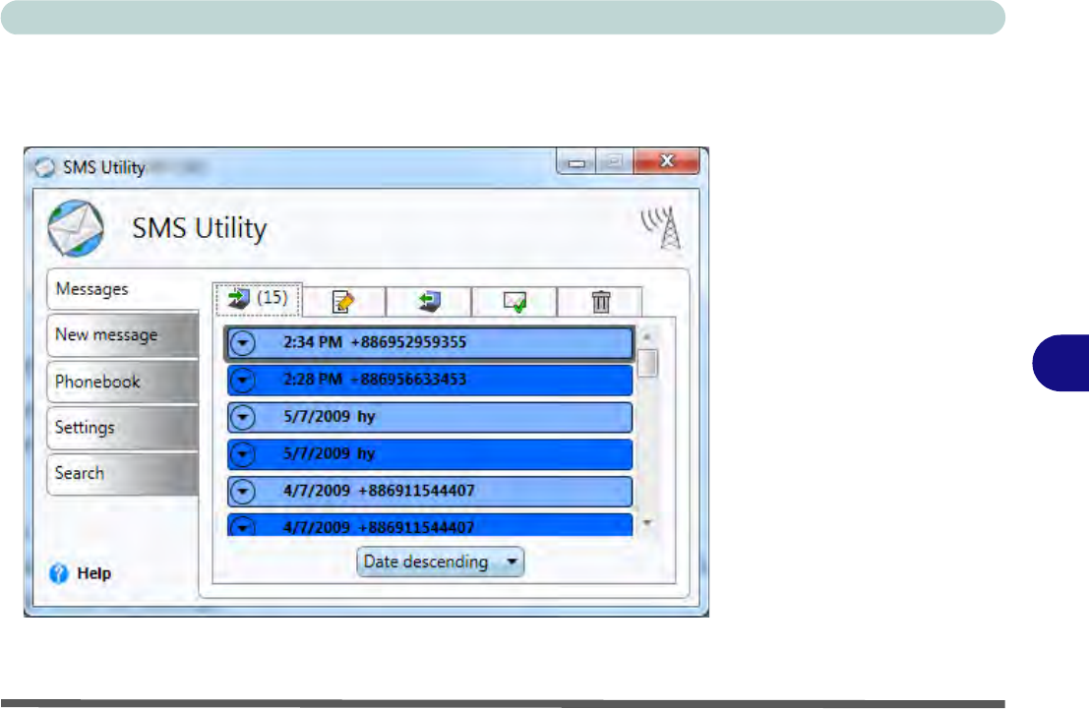Image resolution: width=1089 pixels, height=709 pixels.
Task: Open the Date descending sort dropdown
Action: [x=440, y=562]
